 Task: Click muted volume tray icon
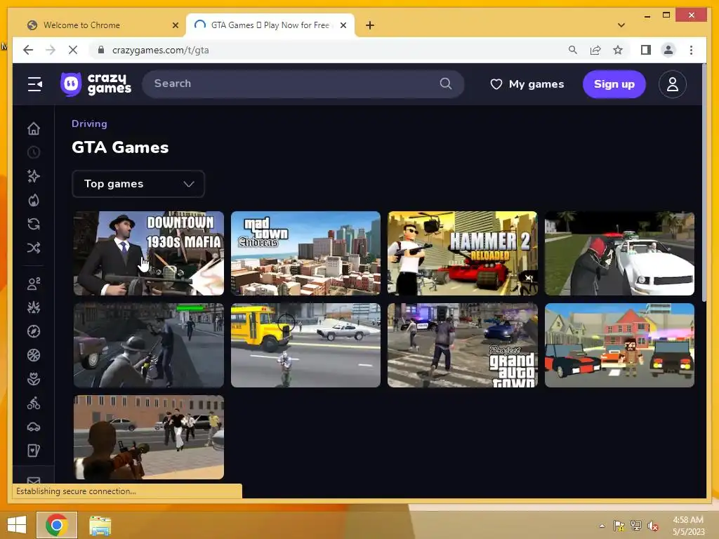coord(652,526)
